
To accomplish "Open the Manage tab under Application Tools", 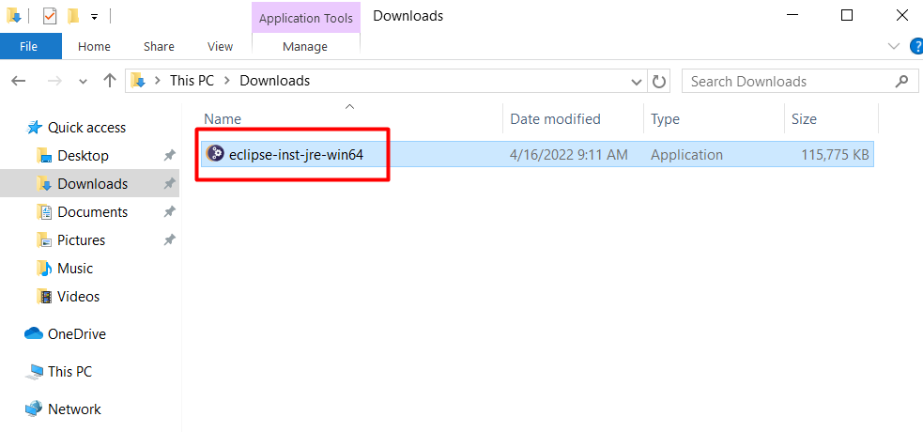I will coord(305,46).
